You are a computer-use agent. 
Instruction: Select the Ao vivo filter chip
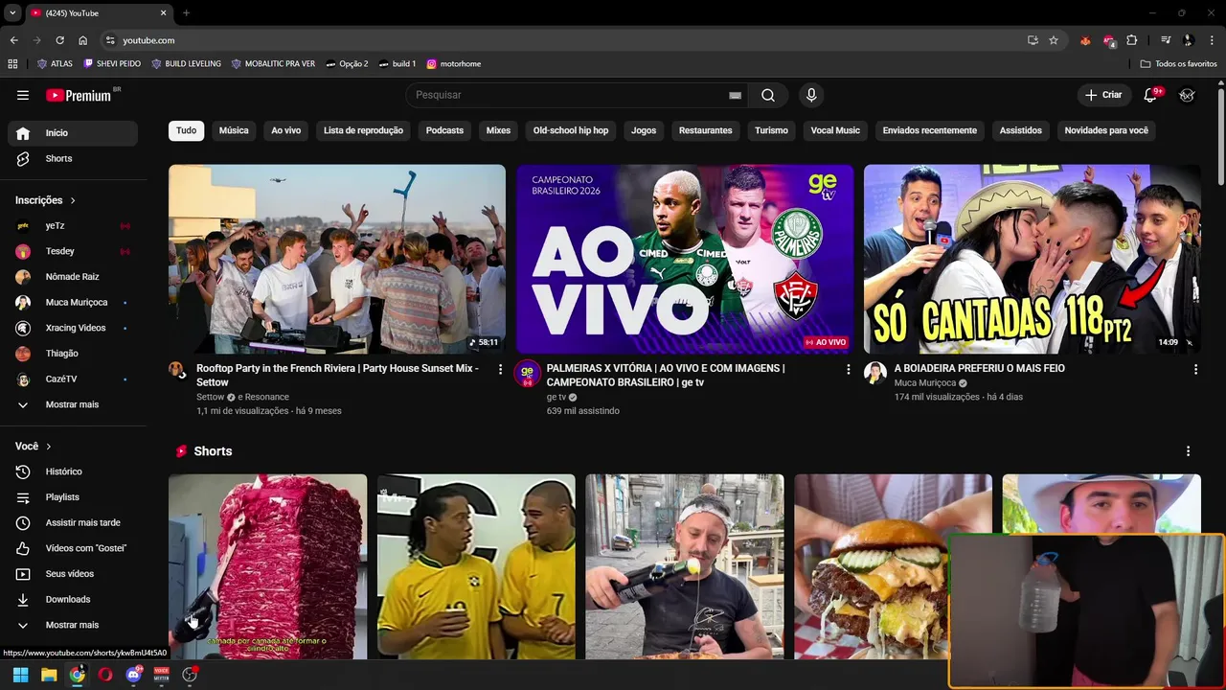[x=285, y=130]
